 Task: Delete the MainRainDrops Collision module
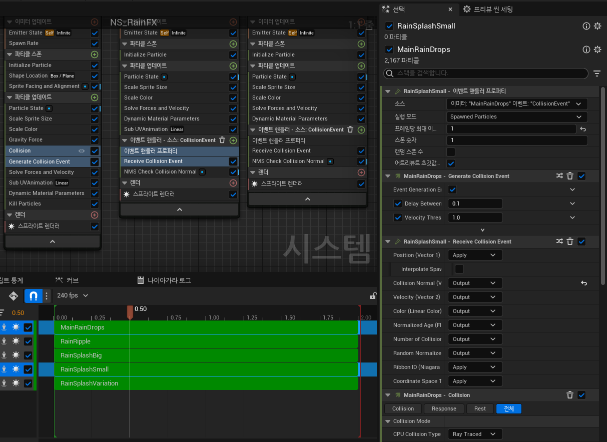pos(569,395)
